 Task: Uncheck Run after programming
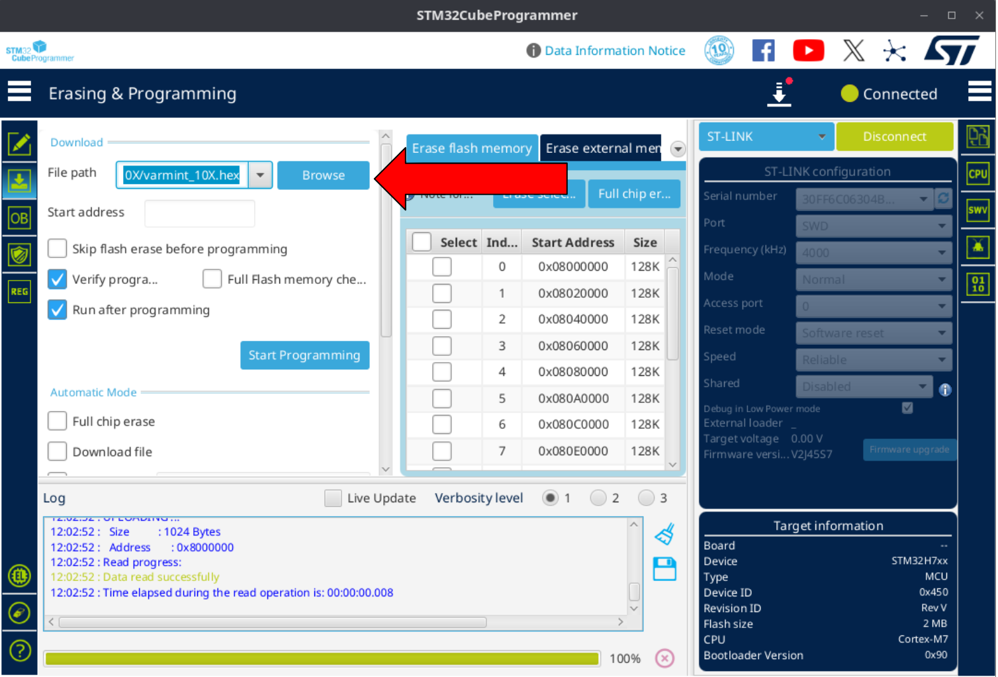tap(58, 310)
